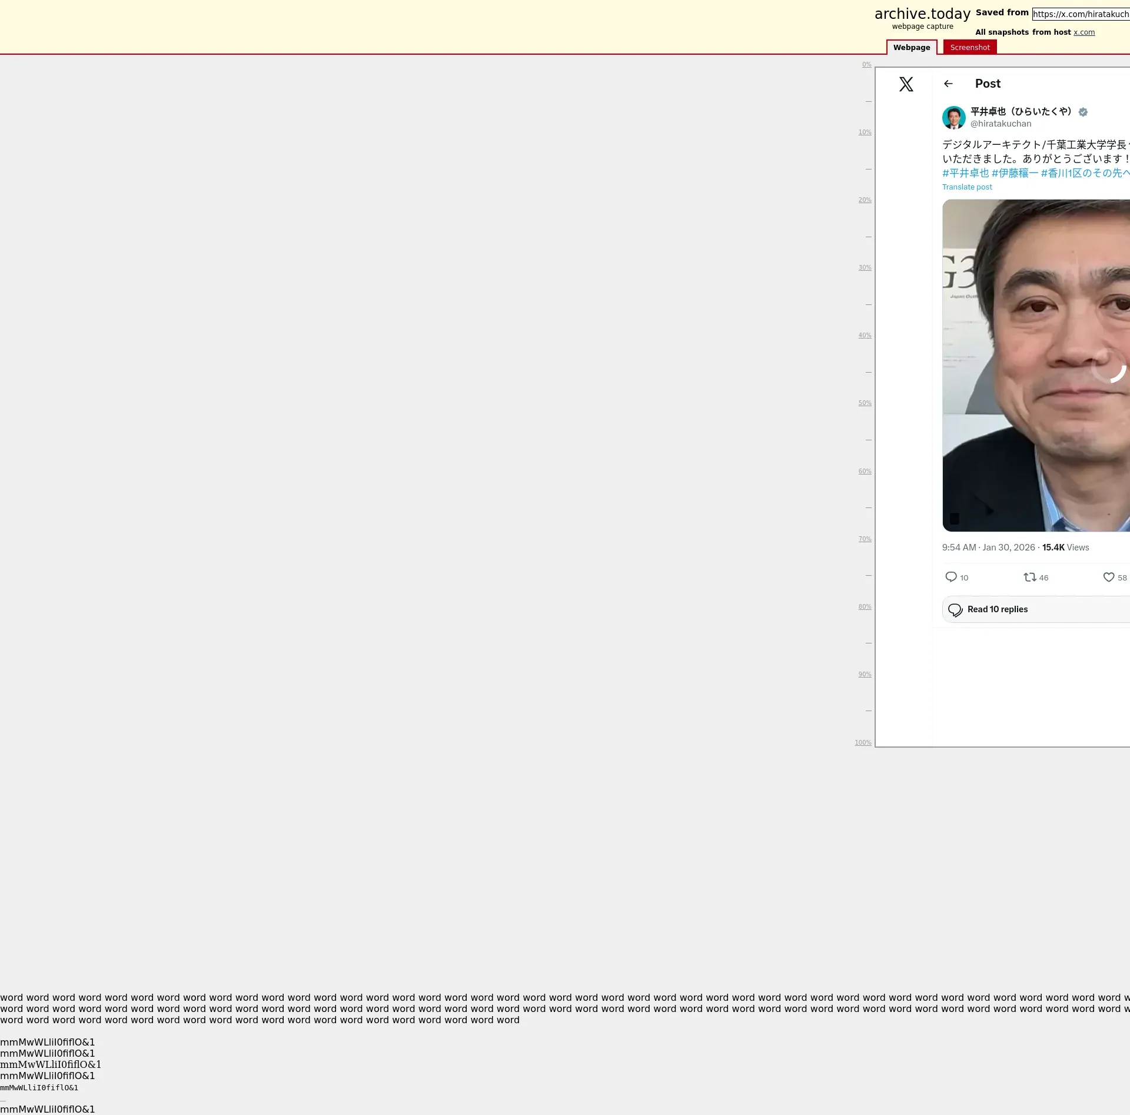
Task: Click the Translate post link
Action: coord(966,187)
